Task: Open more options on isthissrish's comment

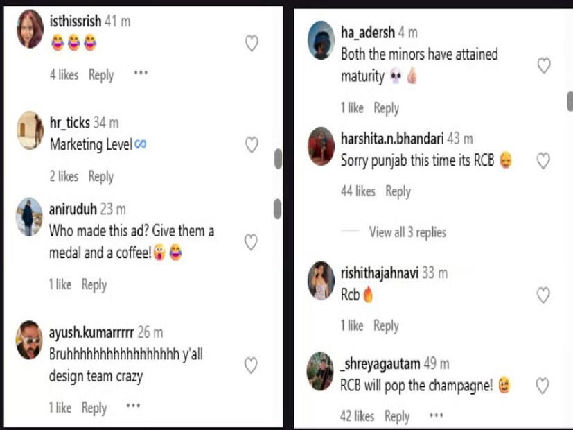Action: [141, 74]
